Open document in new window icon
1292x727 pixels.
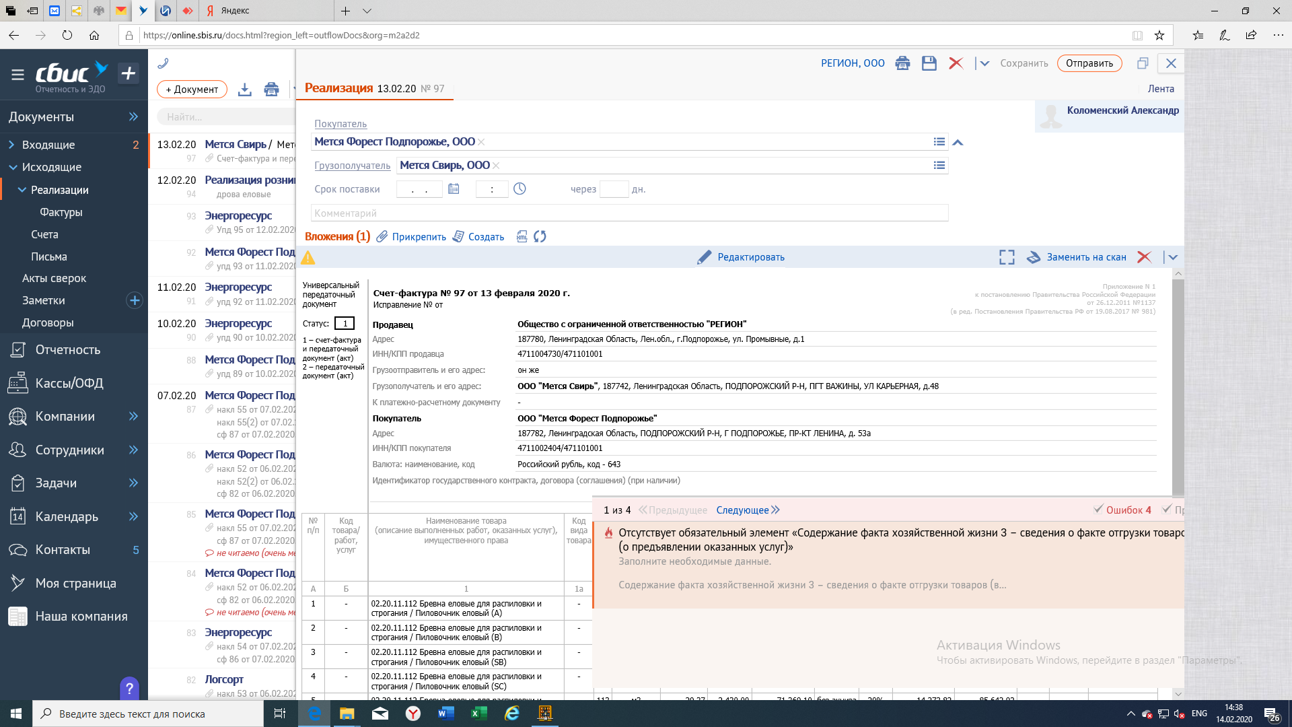[x=1143, y=63]
